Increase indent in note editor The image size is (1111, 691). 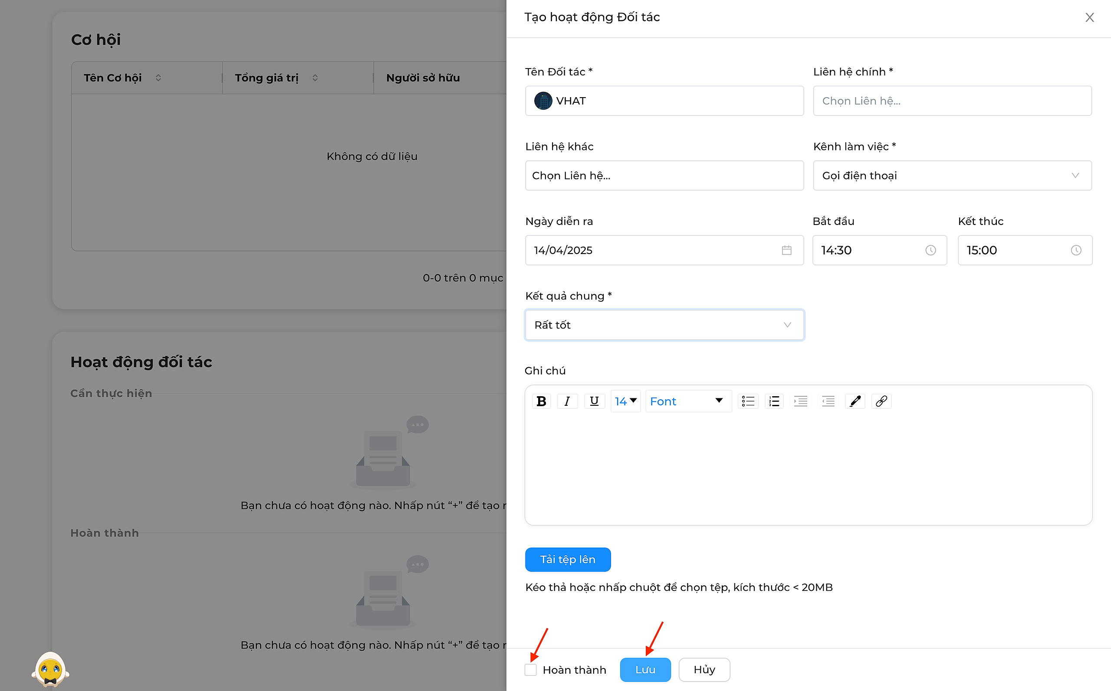point(800,401)
